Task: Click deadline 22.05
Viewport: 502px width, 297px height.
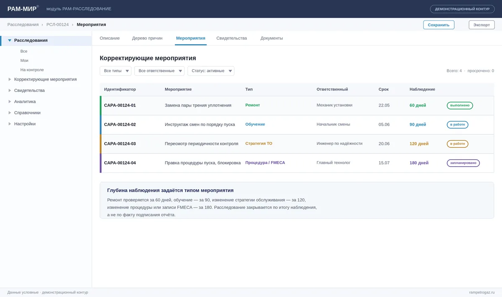Action: [x=384, y=105]
